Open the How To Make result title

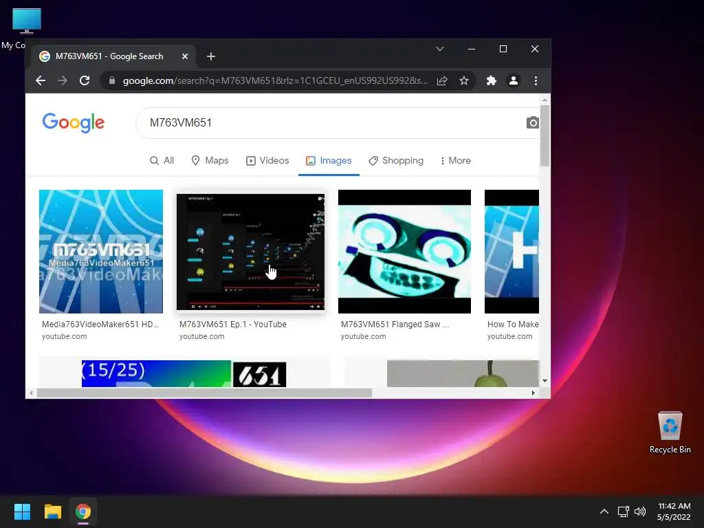(513, 324)
